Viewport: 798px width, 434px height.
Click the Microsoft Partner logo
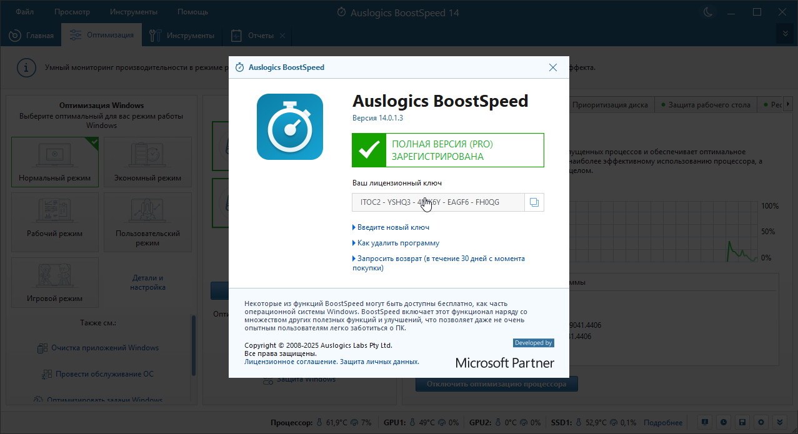tap(505, 362)
